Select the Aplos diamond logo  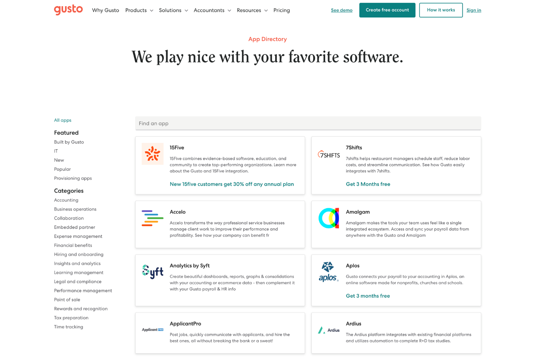(x=328, y=271)
